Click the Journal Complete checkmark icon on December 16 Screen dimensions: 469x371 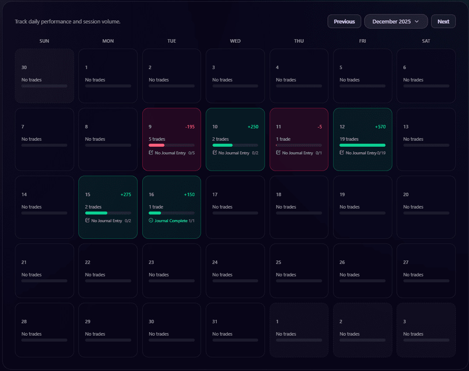tap(151, 220)
